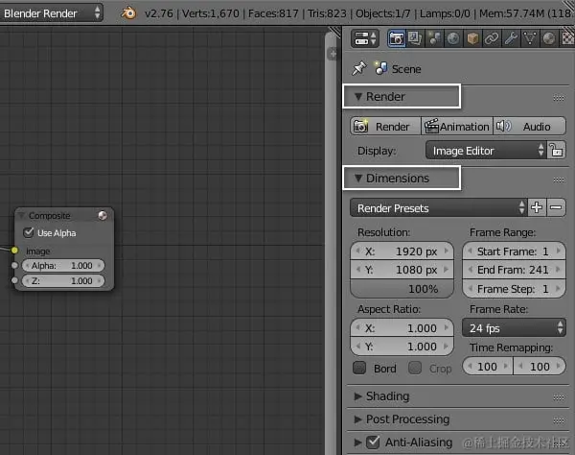This screenshot has height=455, width=575.
Task: Switch to the Object properties cube tab
Action: (472, 38)
